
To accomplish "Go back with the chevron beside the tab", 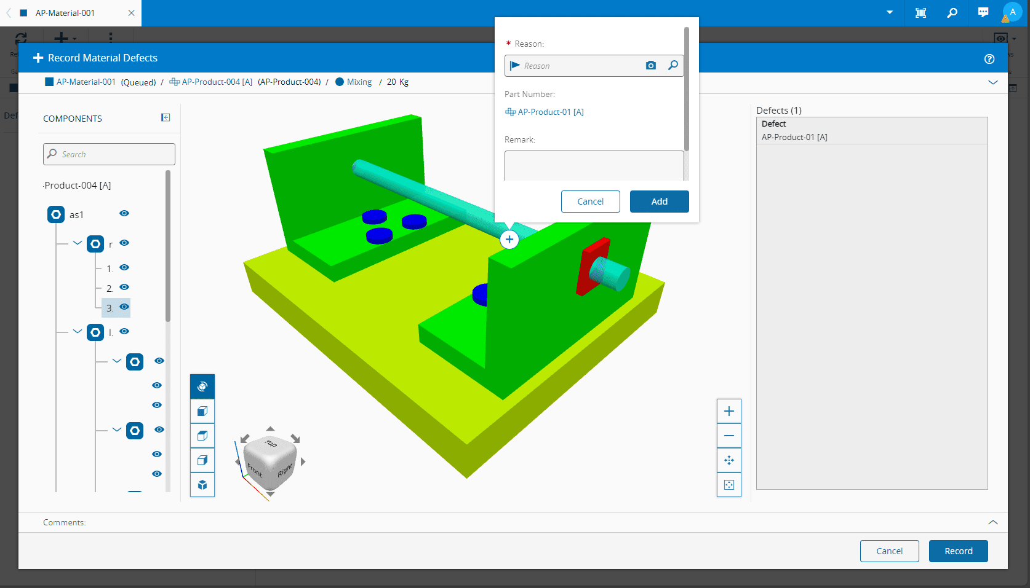I will pyautogui.click(x=9, y=13).
